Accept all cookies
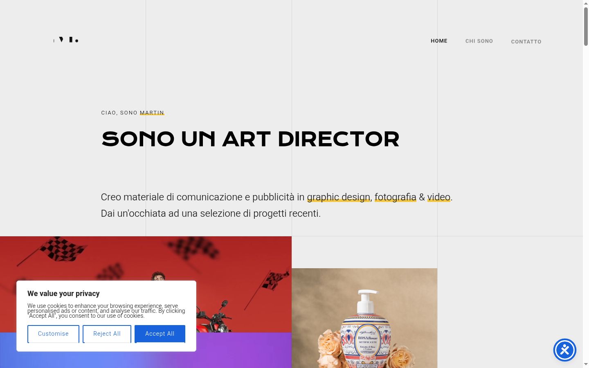 (160, 334)
